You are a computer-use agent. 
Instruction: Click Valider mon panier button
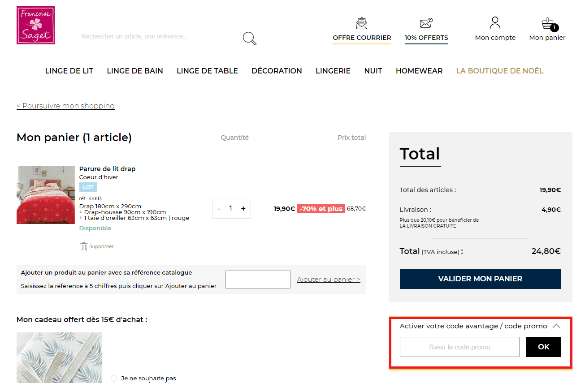click(x=480, y=279)
